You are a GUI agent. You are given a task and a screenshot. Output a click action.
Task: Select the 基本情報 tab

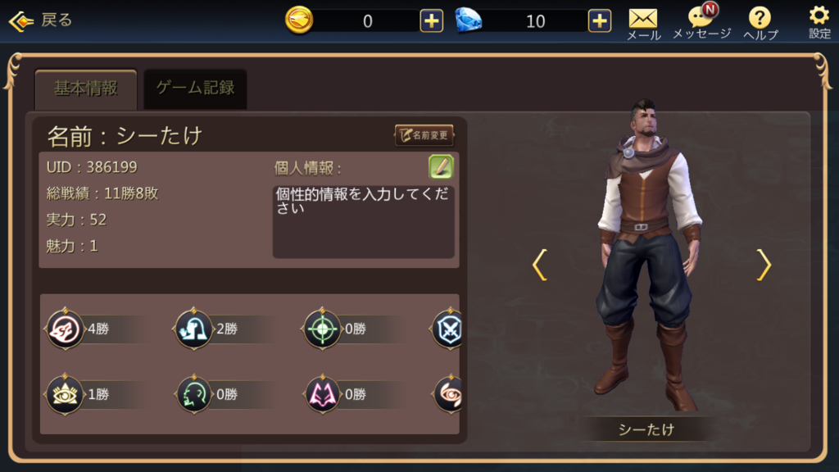pyautogui.click(x=85, y=88)
